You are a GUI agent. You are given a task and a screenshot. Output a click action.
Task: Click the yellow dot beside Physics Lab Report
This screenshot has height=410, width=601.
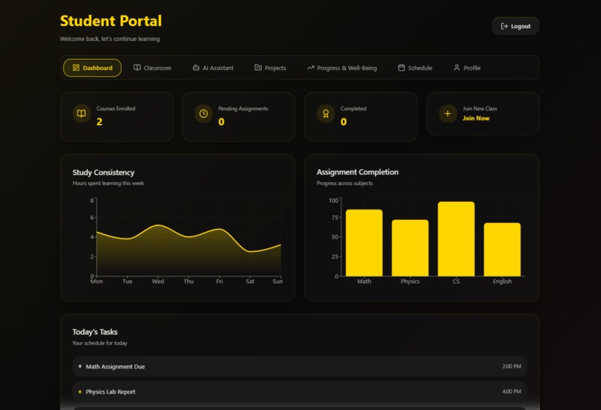(x=80, y=391)
